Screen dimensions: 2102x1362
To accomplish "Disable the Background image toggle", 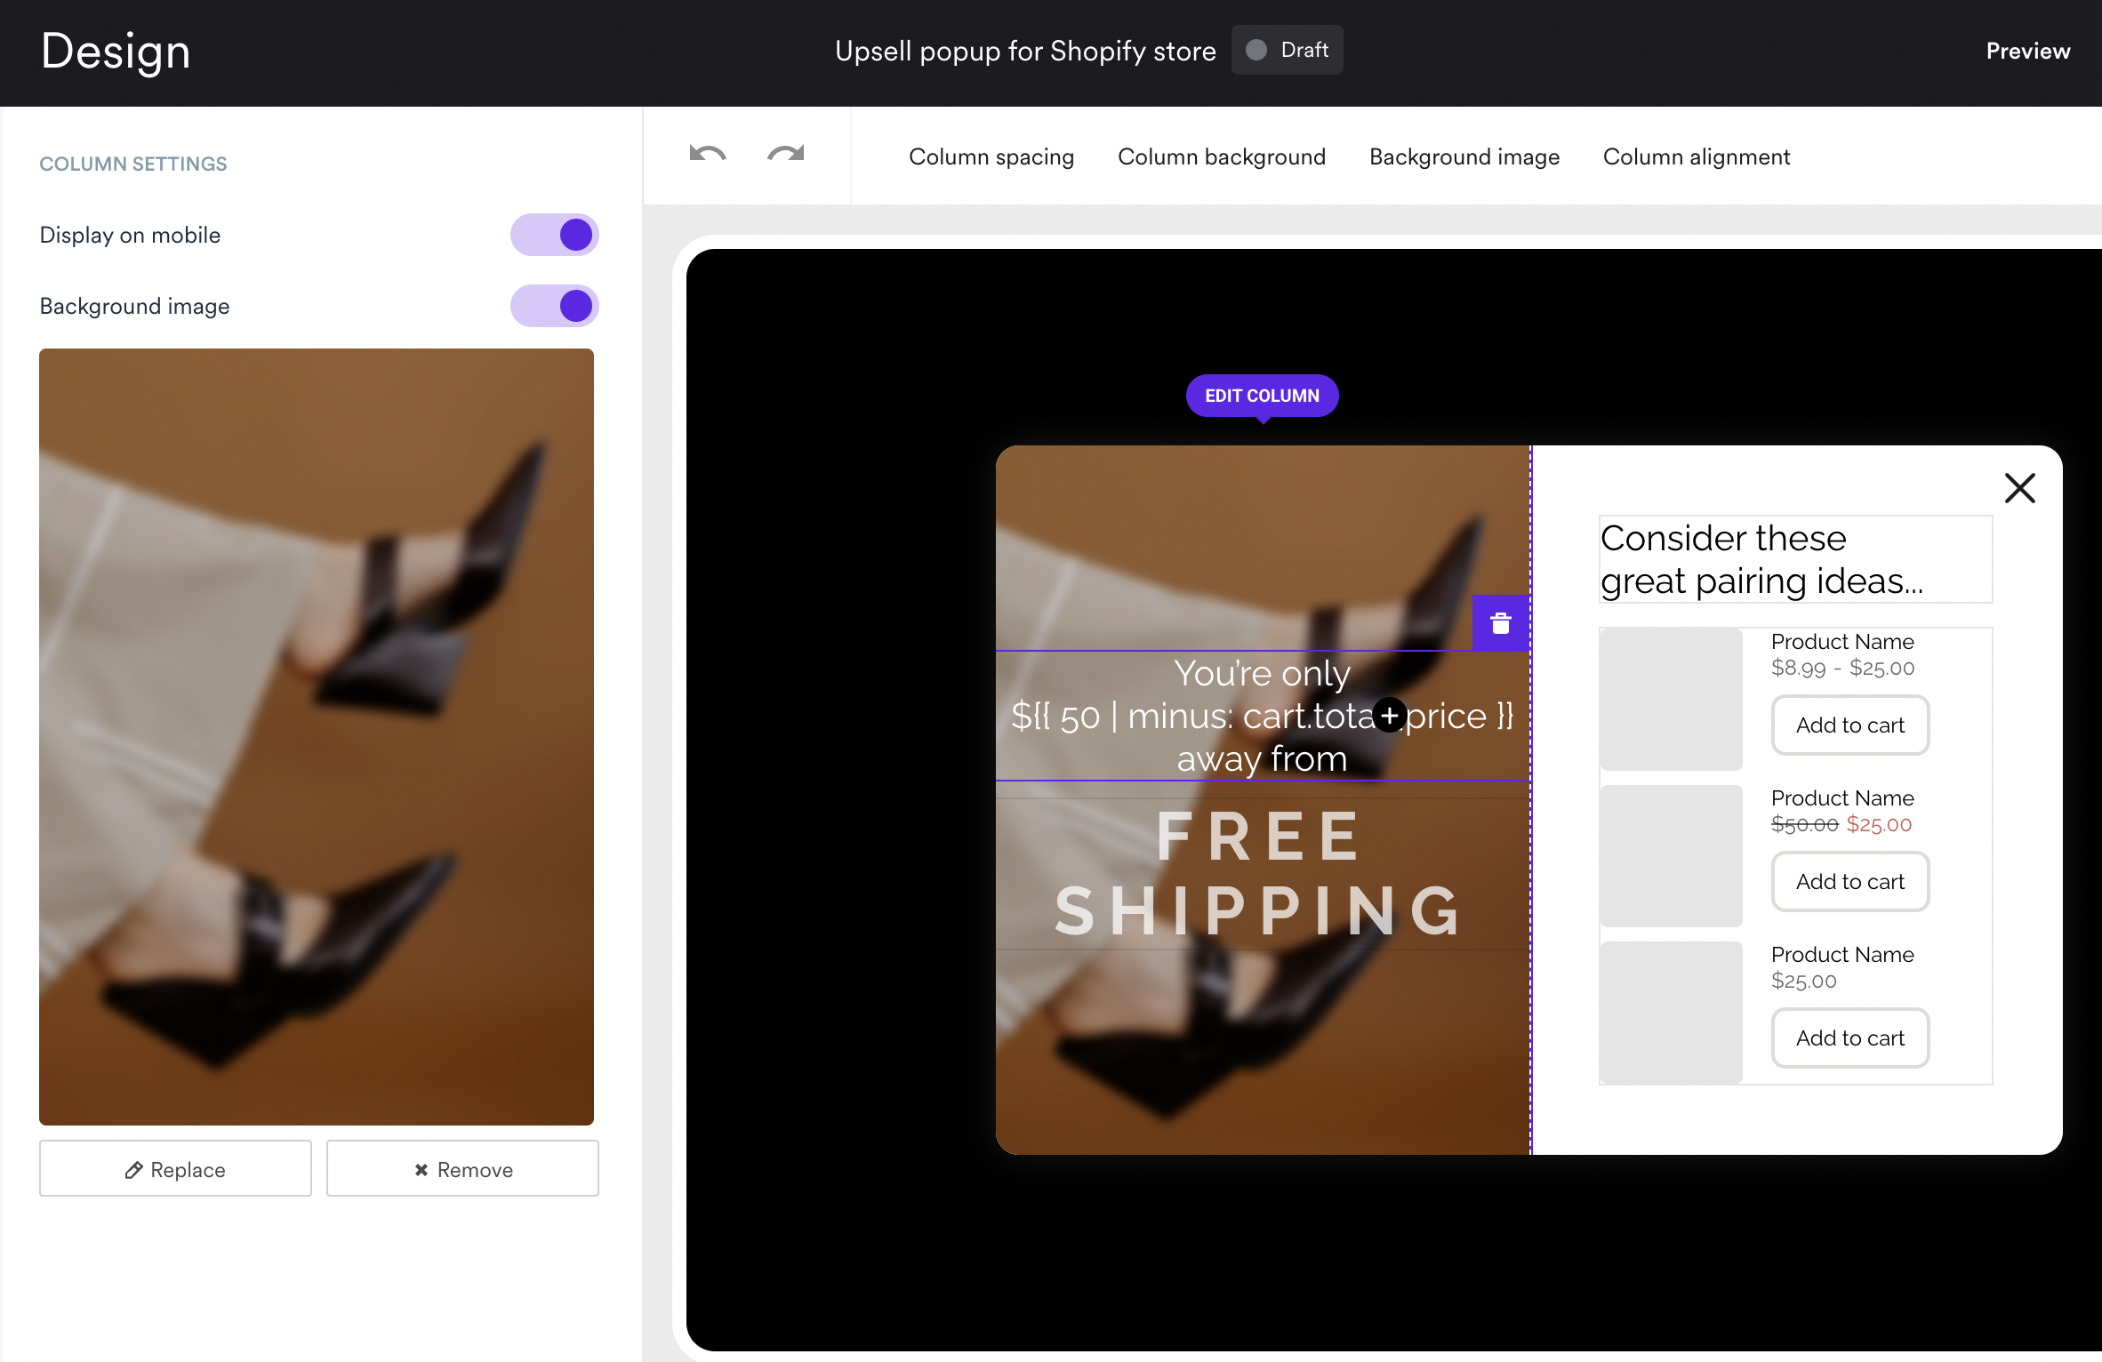I will click(554, 307).
